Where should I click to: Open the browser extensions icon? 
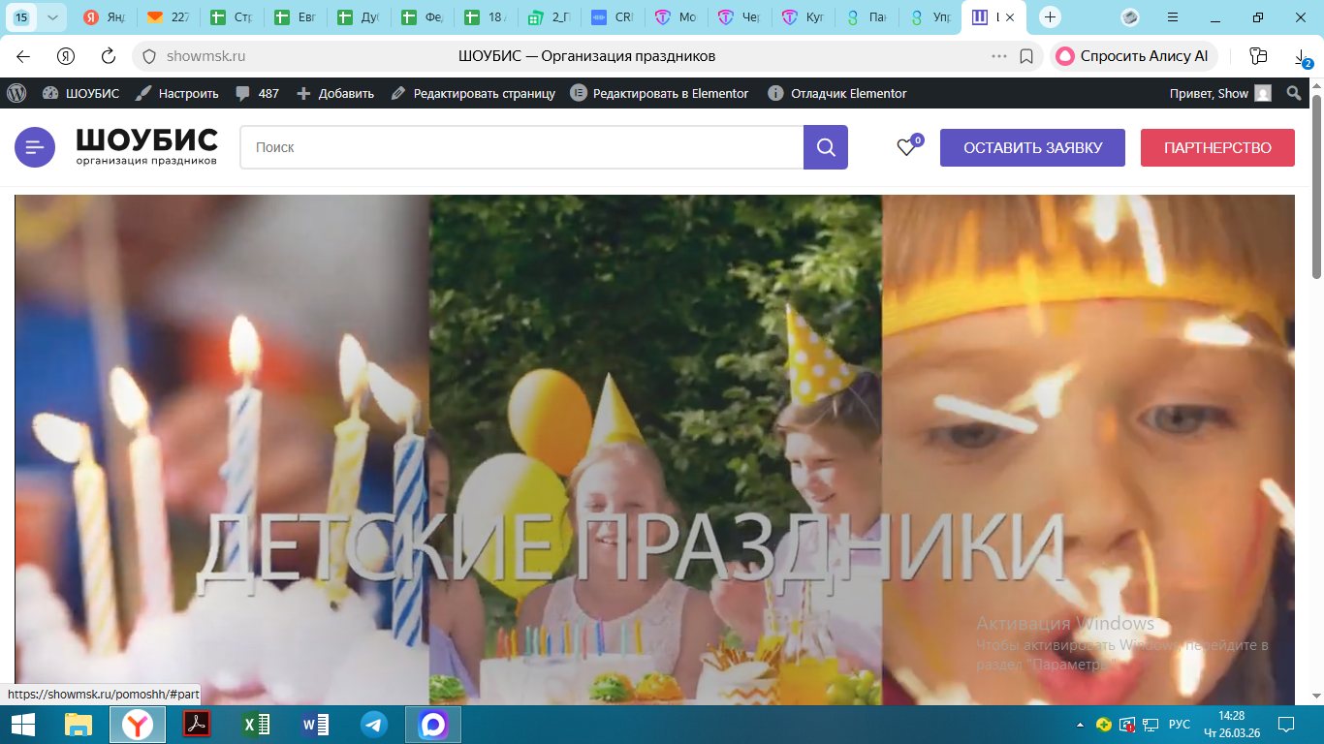(x=1258, y=56)
